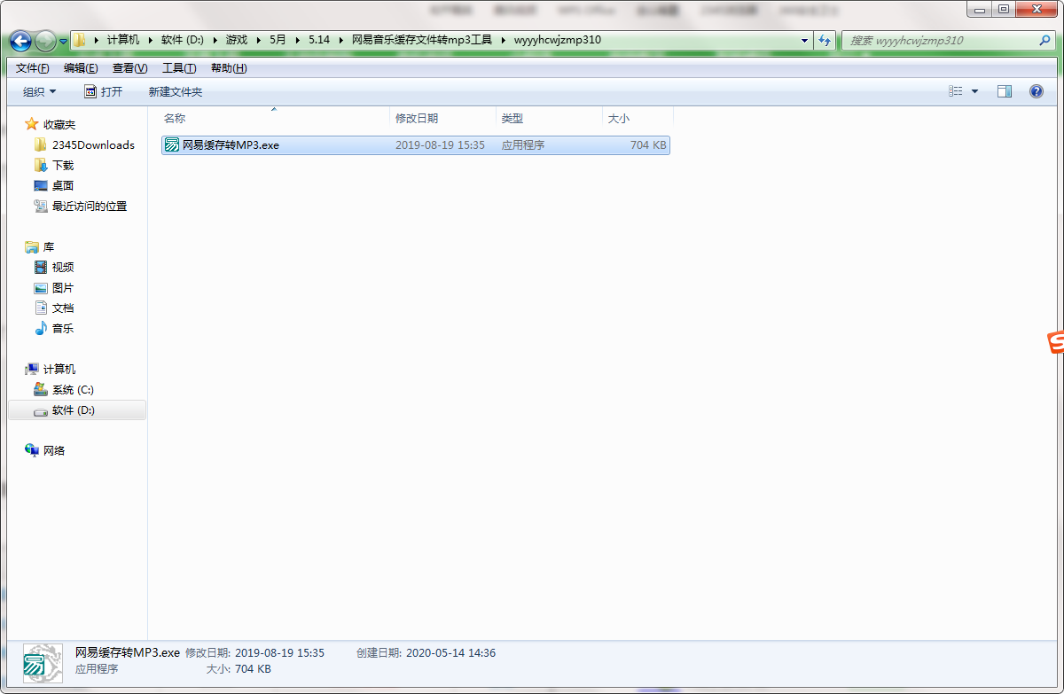Screen dimensions: 1064x694
Task: Sort files by the 类型 column header
Action: point(550,118)
